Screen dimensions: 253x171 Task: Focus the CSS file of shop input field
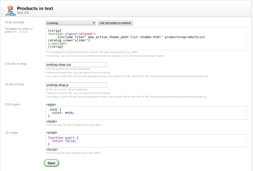[76, 65]
